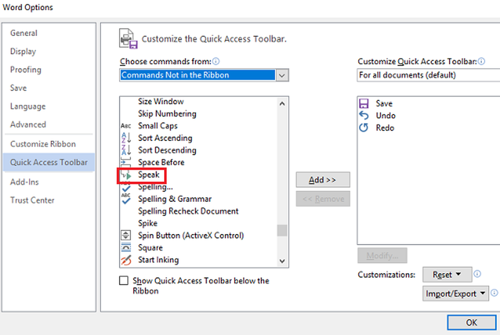The width and height of the screenshot is (500, 335).
Task: Select Size Window in command list
Action: coord(160,101)
